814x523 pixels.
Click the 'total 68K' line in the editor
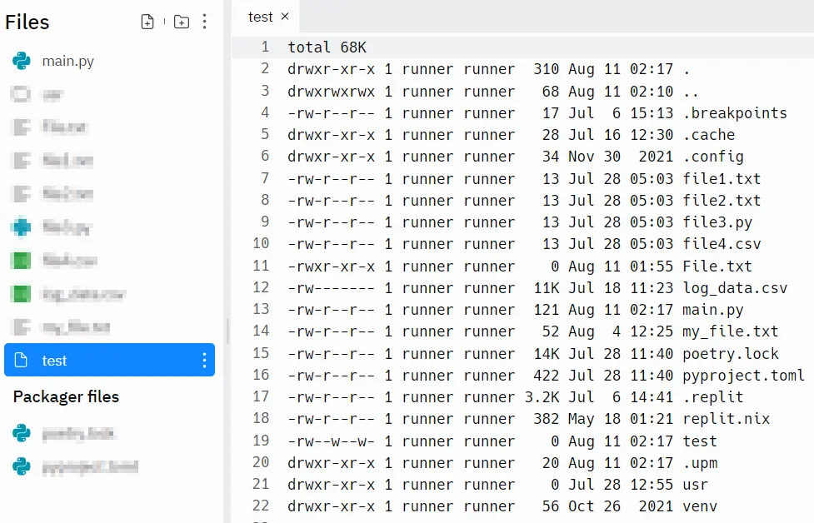[x=327, y=47]
